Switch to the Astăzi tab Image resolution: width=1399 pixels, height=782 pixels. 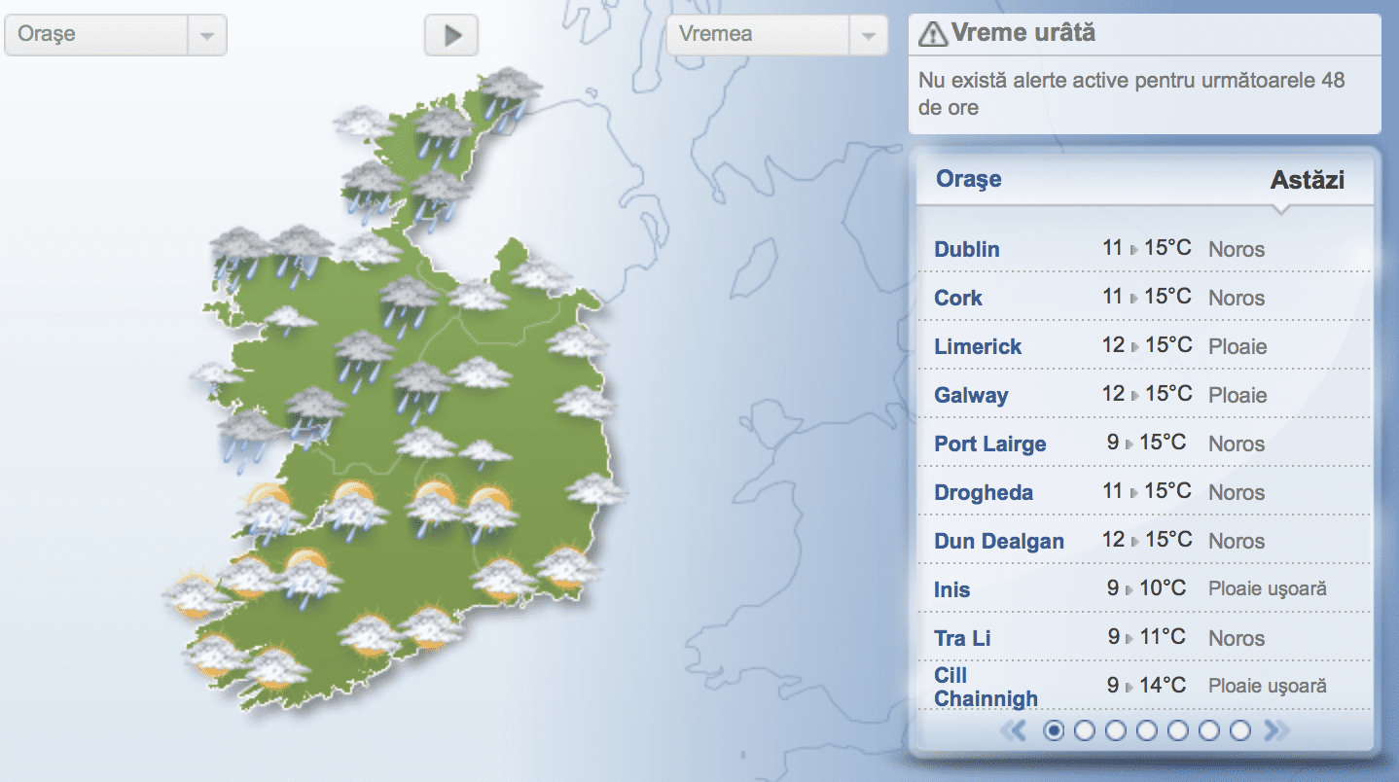[1307, 180]
